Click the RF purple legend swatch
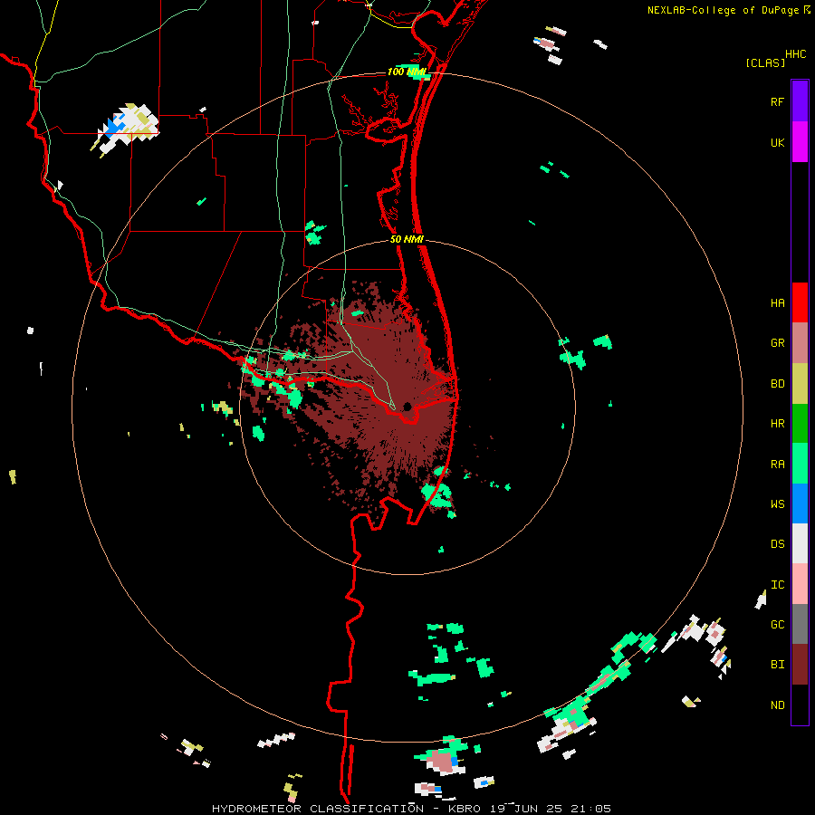The image size is (815, 815). click(800, 101)
